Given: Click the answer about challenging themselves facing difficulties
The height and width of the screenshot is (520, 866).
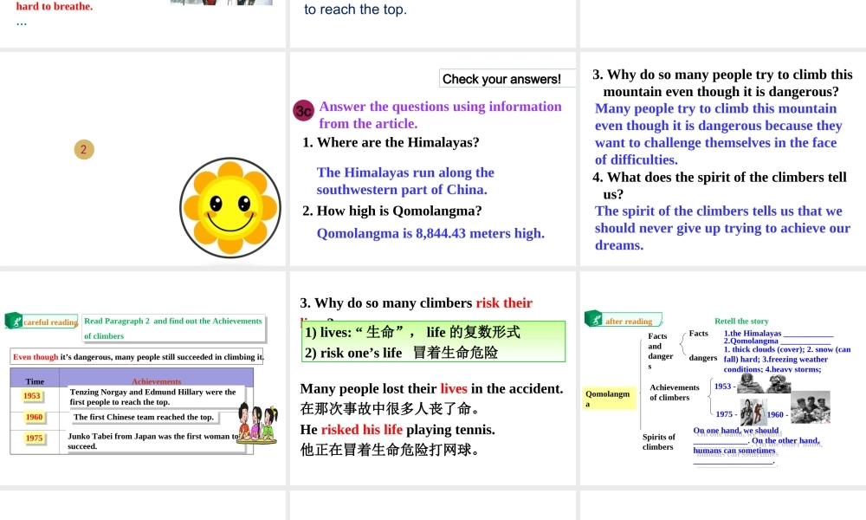Looking at the screenshot, I should (x=719, y=134).
